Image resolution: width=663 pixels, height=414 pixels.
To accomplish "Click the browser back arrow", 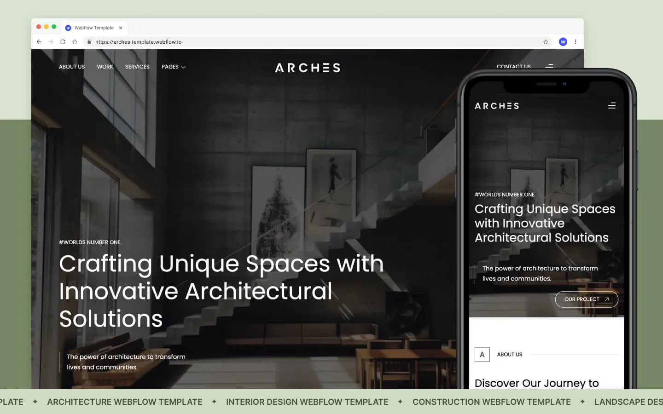I will tap(39, 42).
